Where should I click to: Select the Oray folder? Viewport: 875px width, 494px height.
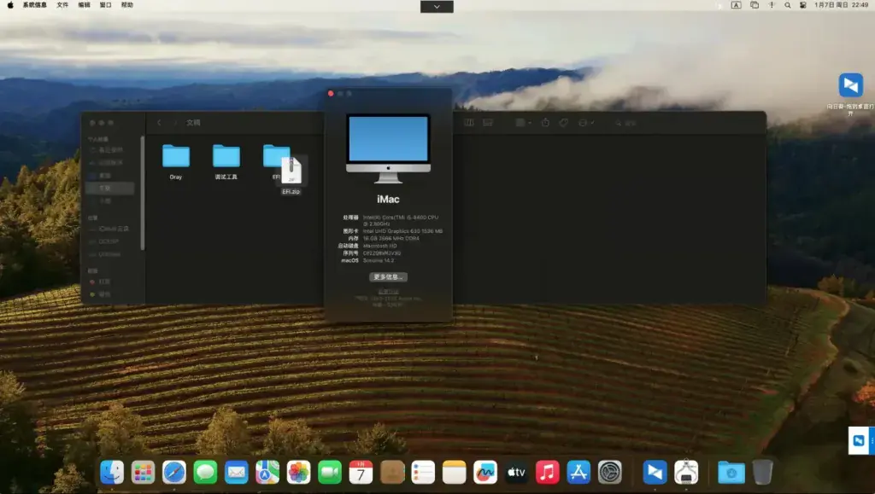point(176,161)
